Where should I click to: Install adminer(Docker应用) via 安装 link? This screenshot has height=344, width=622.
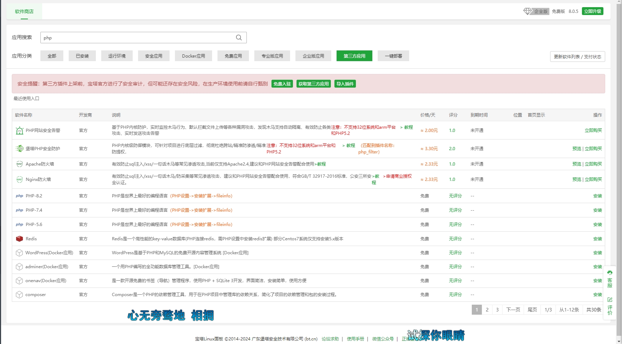pos(598,267)
